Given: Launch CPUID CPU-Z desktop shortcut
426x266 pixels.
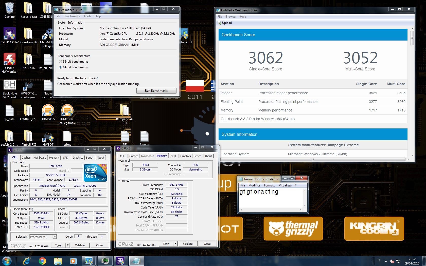Looking at the screenshot, I should click(10, 36).
